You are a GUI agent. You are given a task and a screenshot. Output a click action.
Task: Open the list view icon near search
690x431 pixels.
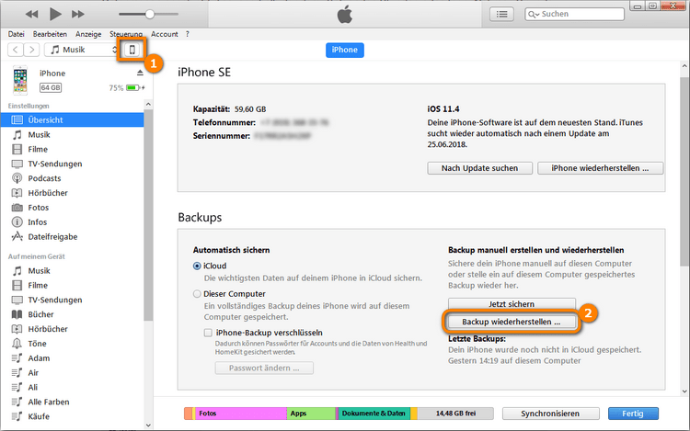[x=501, y=14]
